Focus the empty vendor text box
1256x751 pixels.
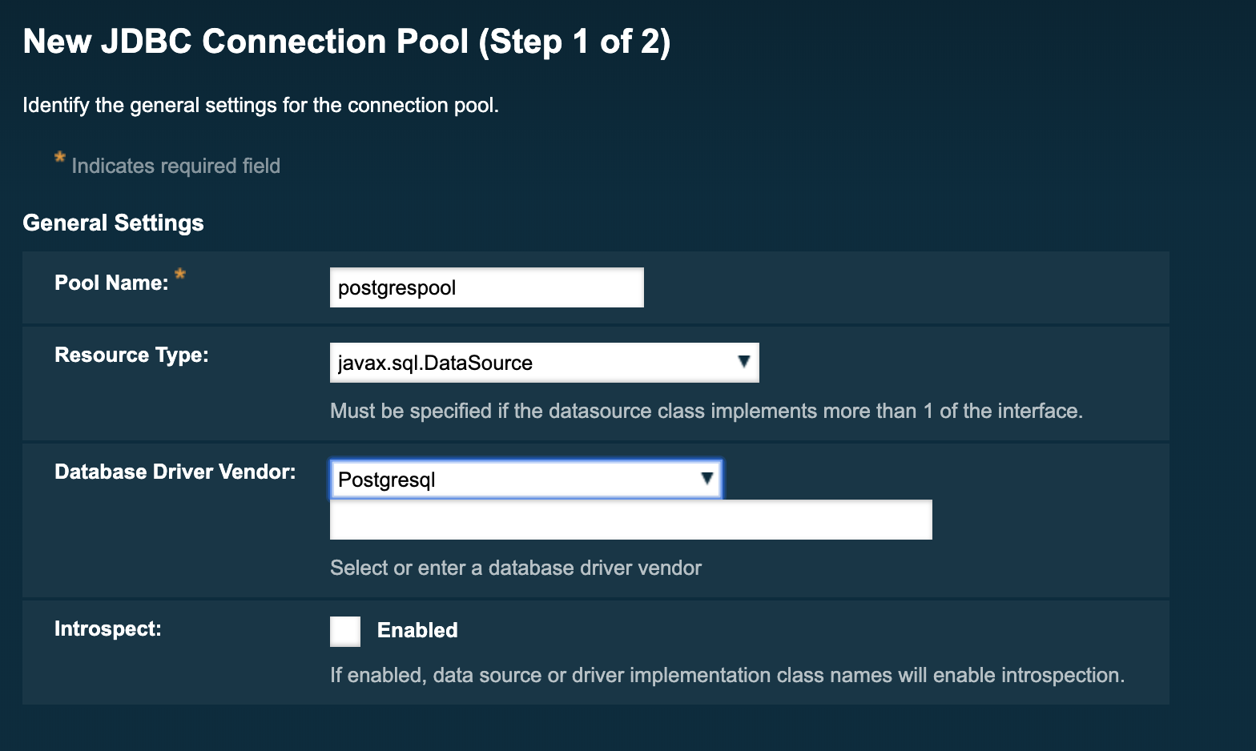point(630,520)
